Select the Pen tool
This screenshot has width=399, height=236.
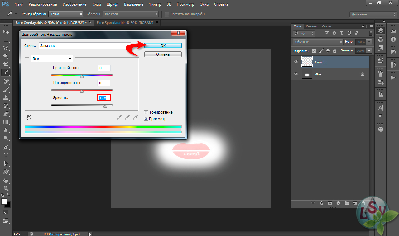[6, 147]
